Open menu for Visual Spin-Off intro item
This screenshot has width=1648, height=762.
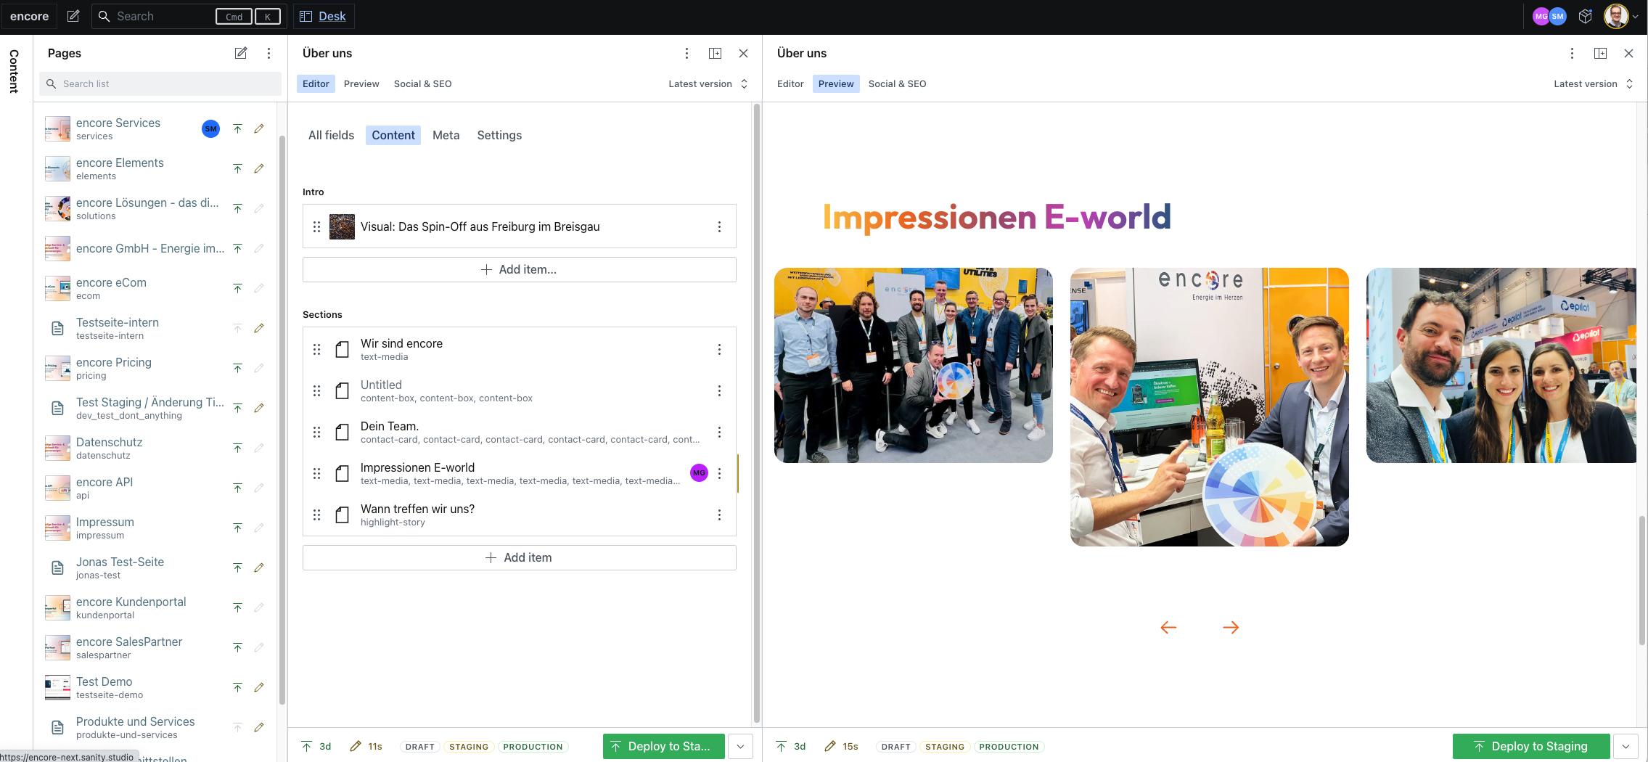[x=719, y=226]
